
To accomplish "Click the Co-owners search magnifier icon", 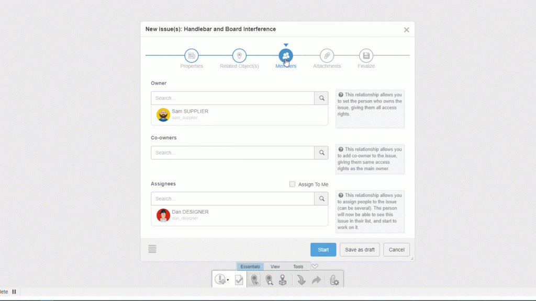I will 321,153.
